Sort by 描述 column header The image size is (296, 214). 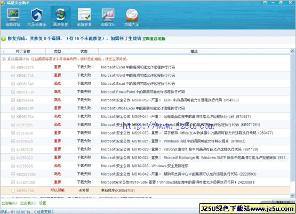(194, 51)
